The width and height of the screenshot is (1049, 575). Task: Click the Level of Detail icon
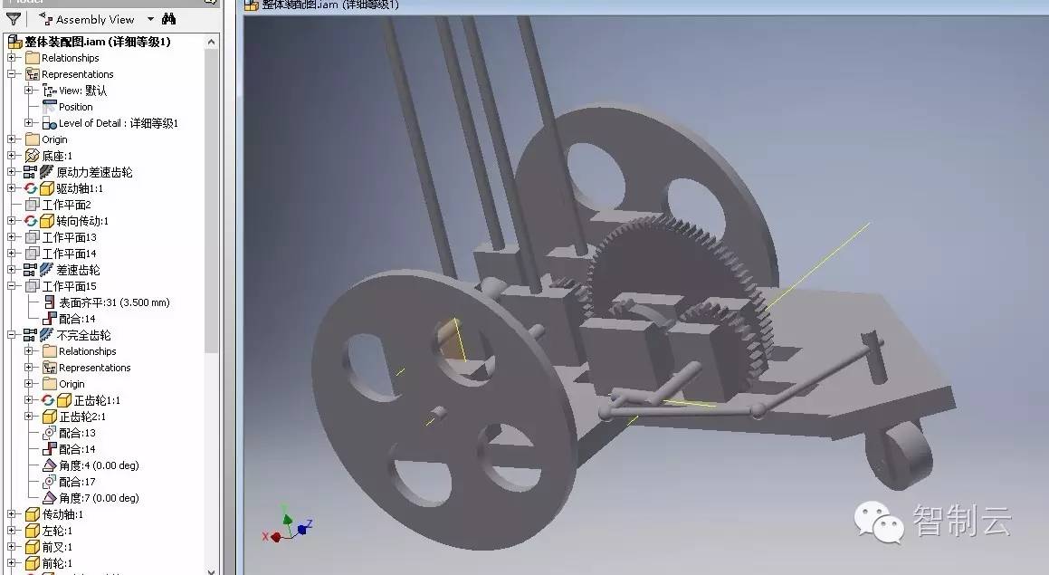coord(50,123)
